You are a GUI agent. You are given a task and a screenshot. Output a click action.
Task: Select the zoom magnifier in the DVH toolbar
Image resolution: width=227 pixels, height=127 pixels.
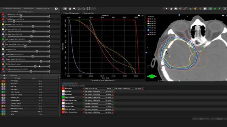tap(74, 8)
